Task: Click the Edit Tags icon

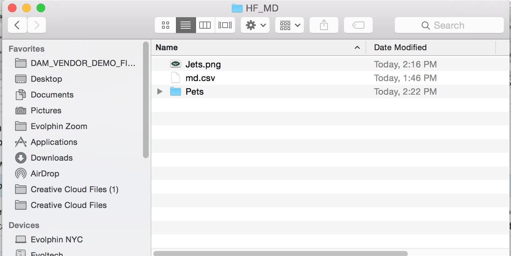Action: (358, 25)
